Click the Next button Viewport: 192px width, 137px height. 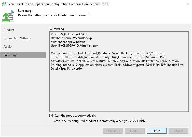click(135, 131)
